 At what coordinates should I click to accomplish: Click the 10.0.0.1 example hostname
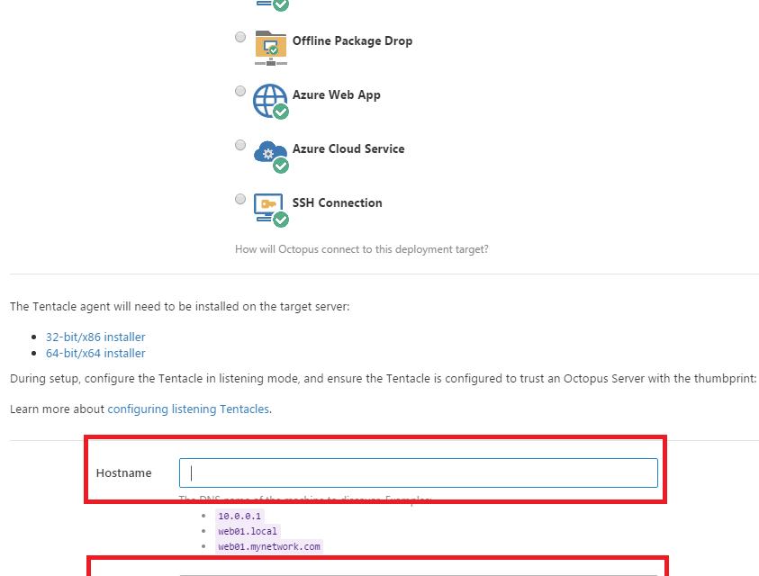point(239,516)
